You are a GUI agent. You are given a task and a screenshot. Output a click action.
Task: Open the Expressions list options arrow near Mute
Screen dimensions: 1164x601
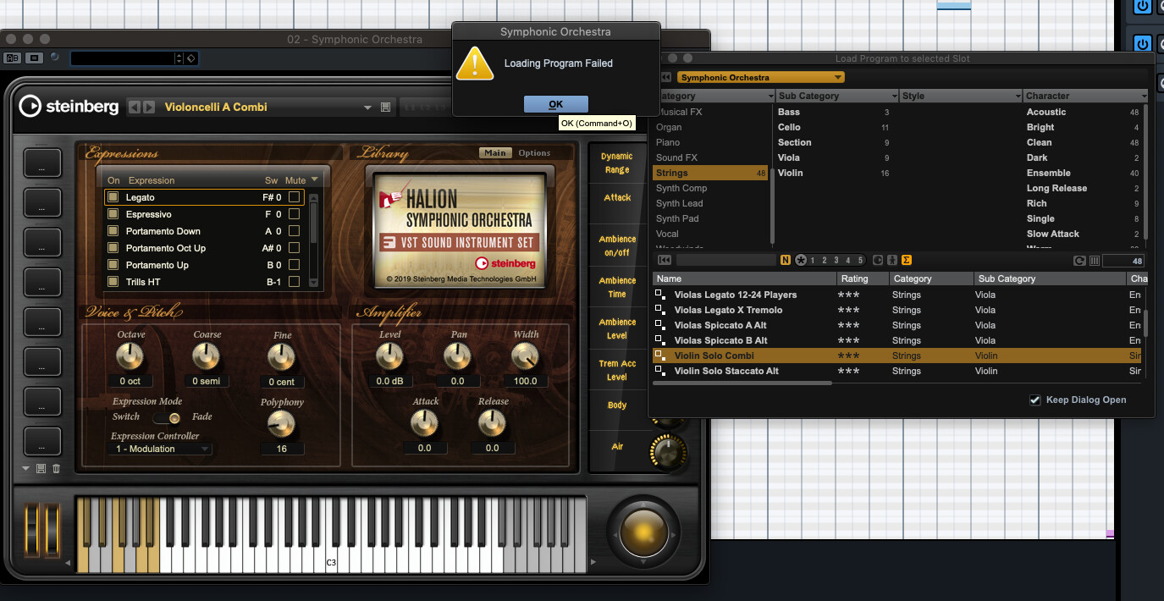coord(315,179)
